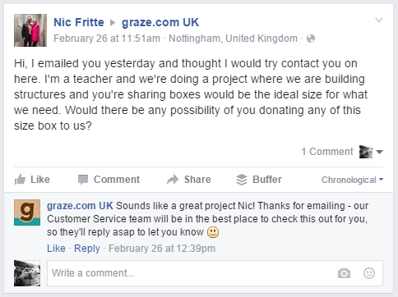Open graze.com UK page link in header
This screenshot has width=398, height=297.
(160, 22)
